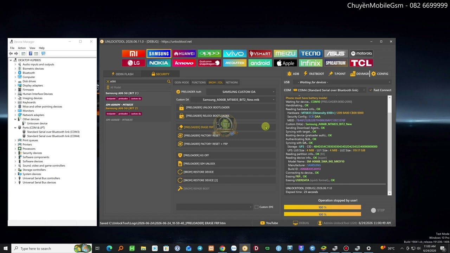The width and height of the screenshot is (450, 253).
Task: Click the Device Manager Help toolbar icon
Action: (x=31, y=53)
